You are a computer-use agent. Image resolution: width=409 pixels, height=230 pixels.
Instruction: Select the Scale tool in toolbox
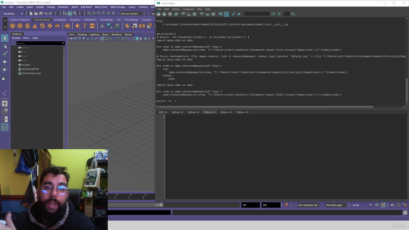4,78
